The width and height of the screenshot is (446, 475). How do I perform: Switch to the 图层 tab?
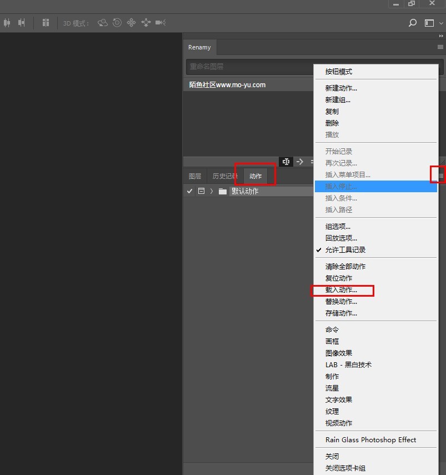point(195,176)
